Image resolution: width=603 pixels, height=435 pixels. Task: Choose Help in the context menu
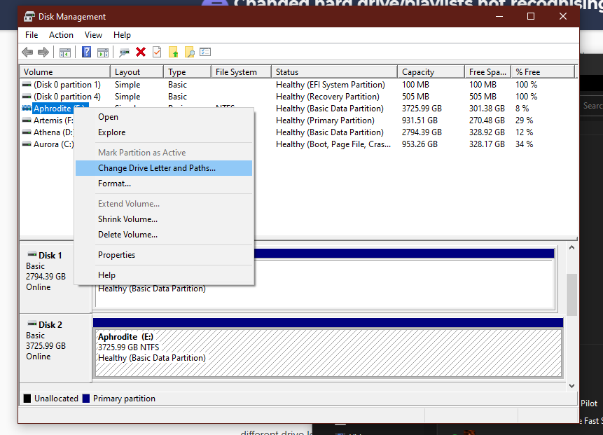coord(164,275)
